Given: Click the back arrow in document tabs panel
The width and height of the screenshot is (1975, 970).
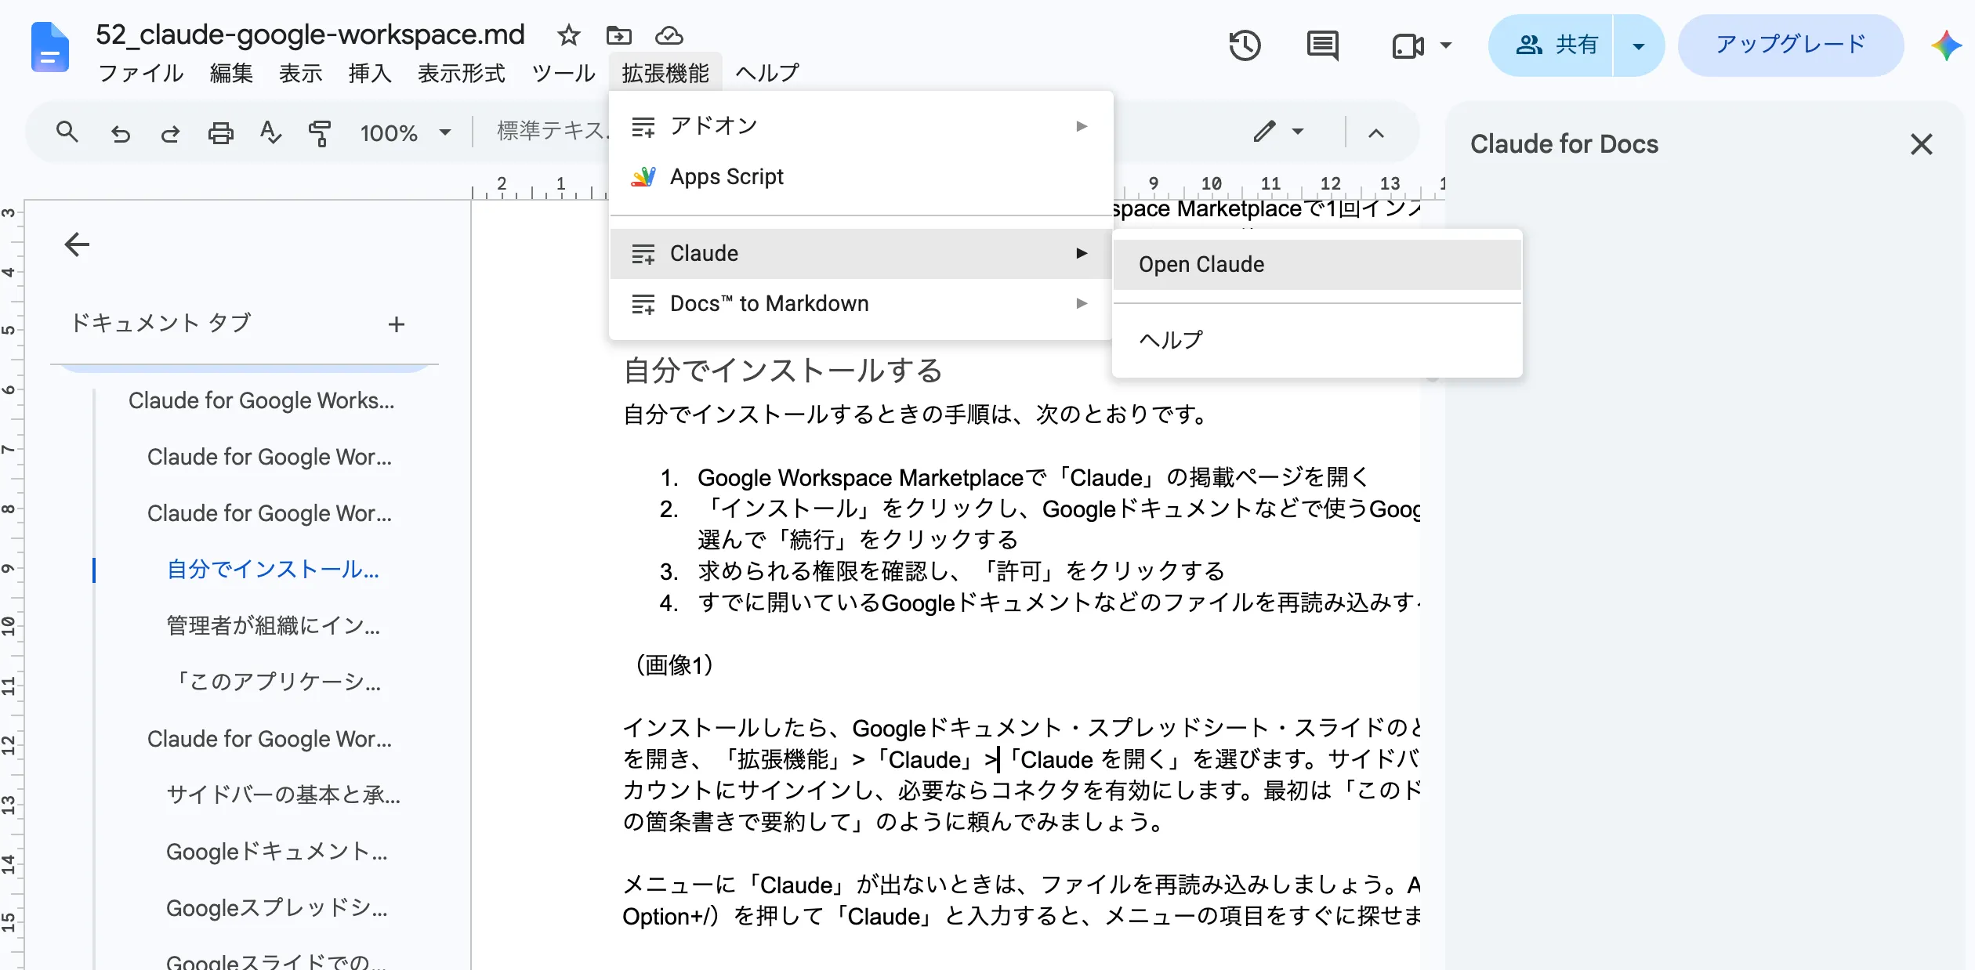Looking at the screenshot, I should 77,244.
